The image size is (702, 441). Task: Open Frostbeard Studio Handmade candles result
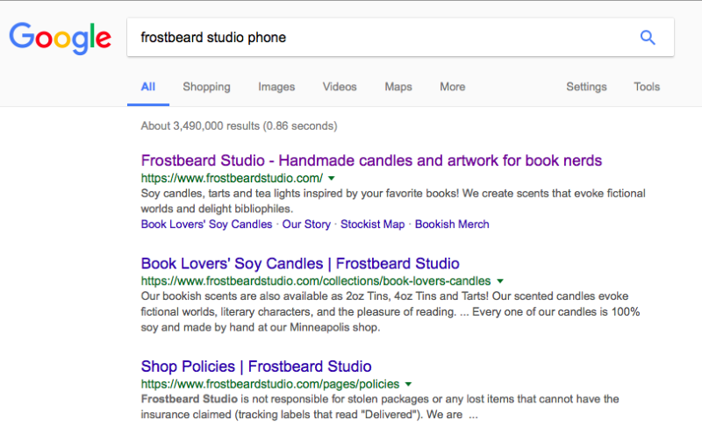(x=371, y=160)
